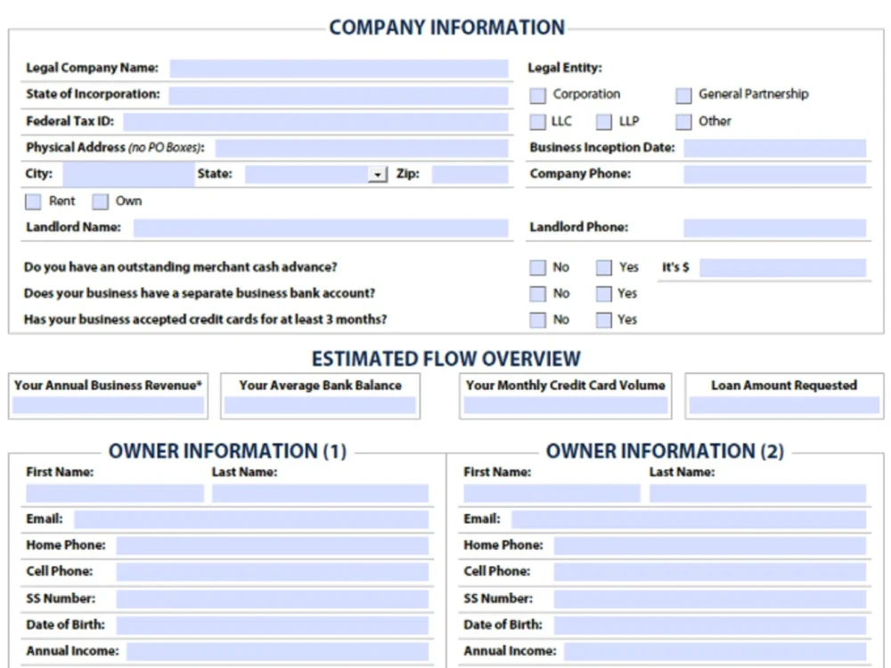The width and height of the screenshot is (891, 668).
Task: Focus the Monthly Credit Card Volume field
Action: click(566, 405)
